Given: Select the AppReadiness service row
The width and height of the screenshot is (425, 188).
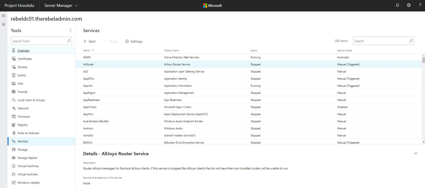Looking at the screenshot, I should tap(249, 100).
